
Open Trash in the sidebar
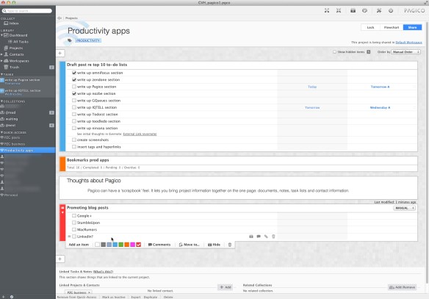[x=12, y=67]
